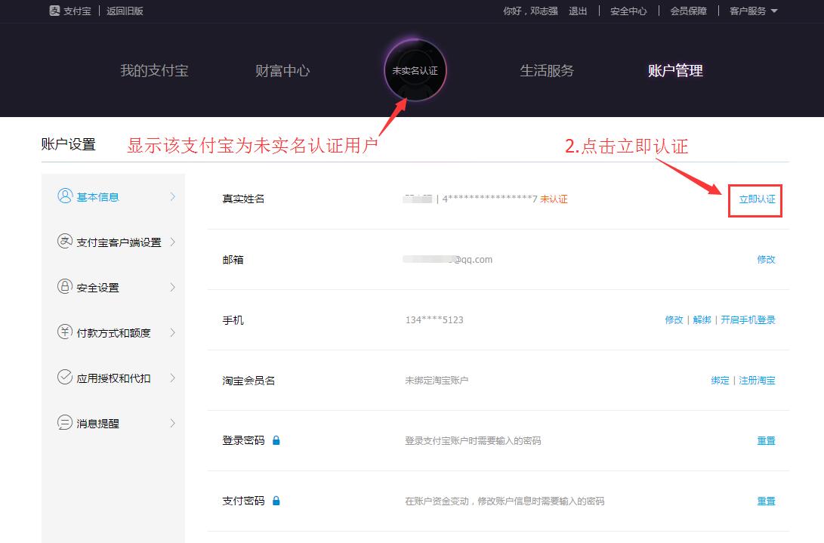Click the 消息提醒 speech bubble icon
The width and height of the screenshot is (824, 543).
pyautogui.click(x=65, y=423)
